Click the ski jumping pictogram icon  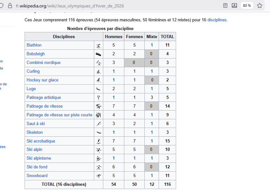tap(98, 124)
